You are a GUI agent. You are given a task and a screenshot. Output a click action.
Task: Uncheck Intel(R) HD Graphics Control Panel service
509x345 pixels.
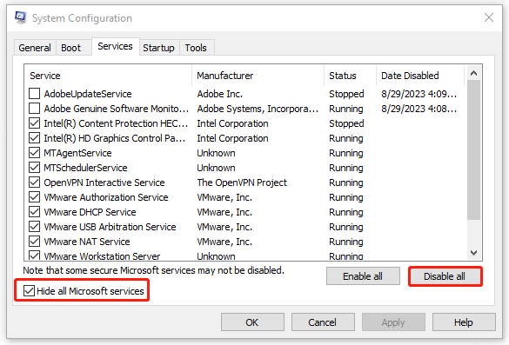[x=35, y=138]
